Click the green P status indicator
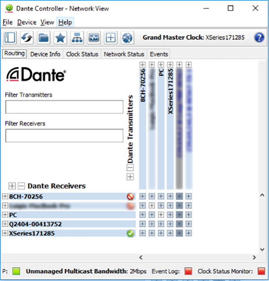This screenshot has width=269, height=281. [x=16, y=271]
